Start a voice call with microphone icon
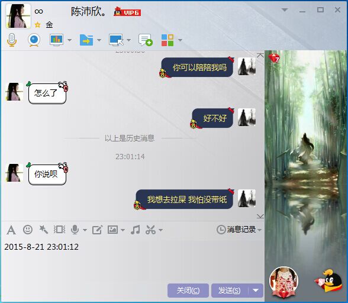Screen dimensions: 348x303 [x=12, y=40]
